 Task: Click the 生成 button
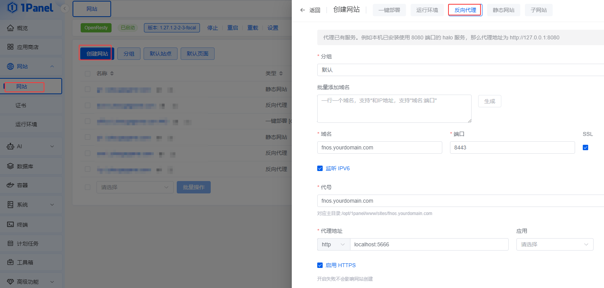tap(489, 101)
